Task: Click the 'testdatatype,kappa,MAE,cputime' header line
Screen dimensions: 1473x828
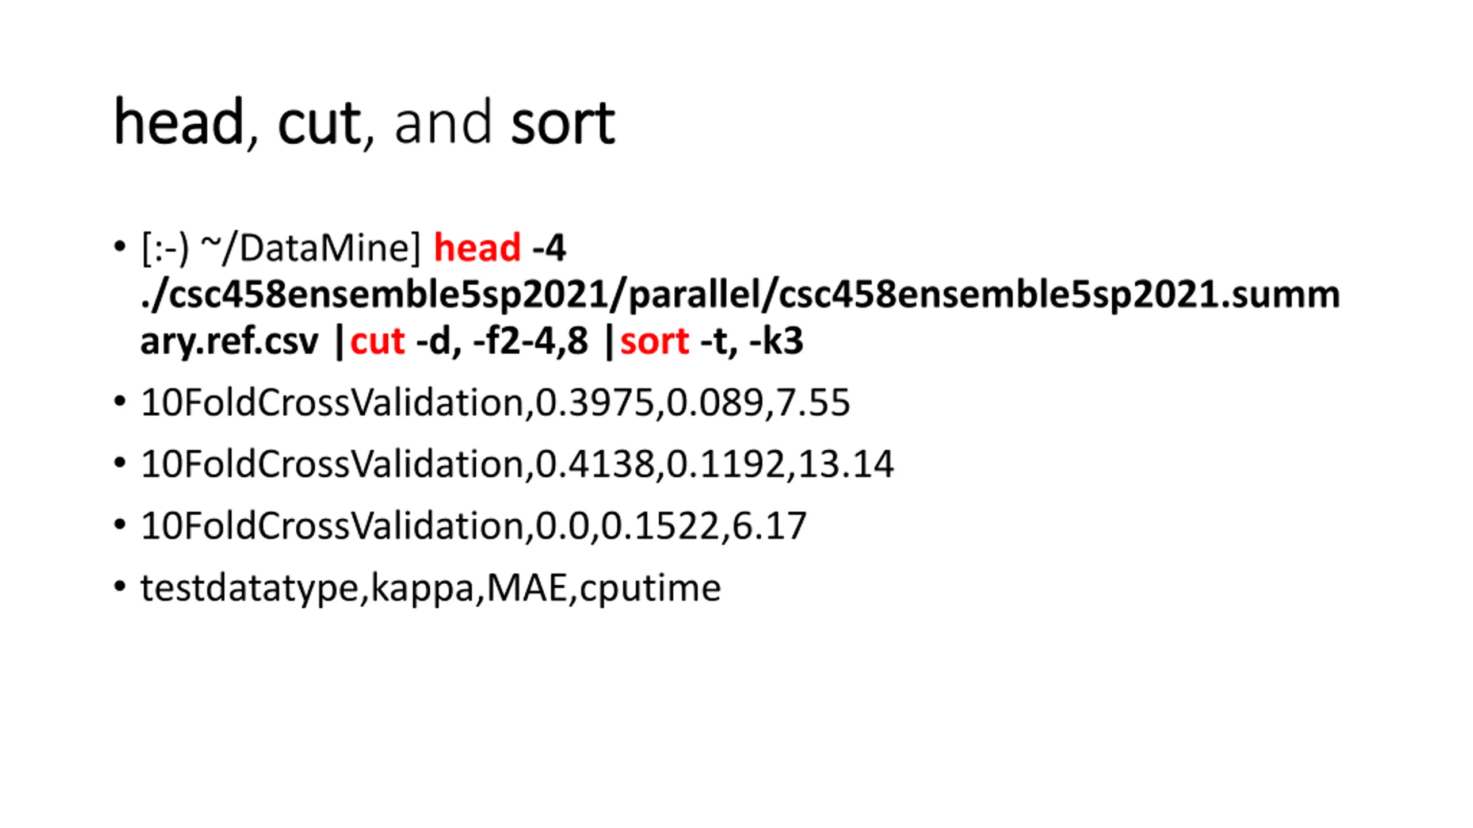Action: 430,588
